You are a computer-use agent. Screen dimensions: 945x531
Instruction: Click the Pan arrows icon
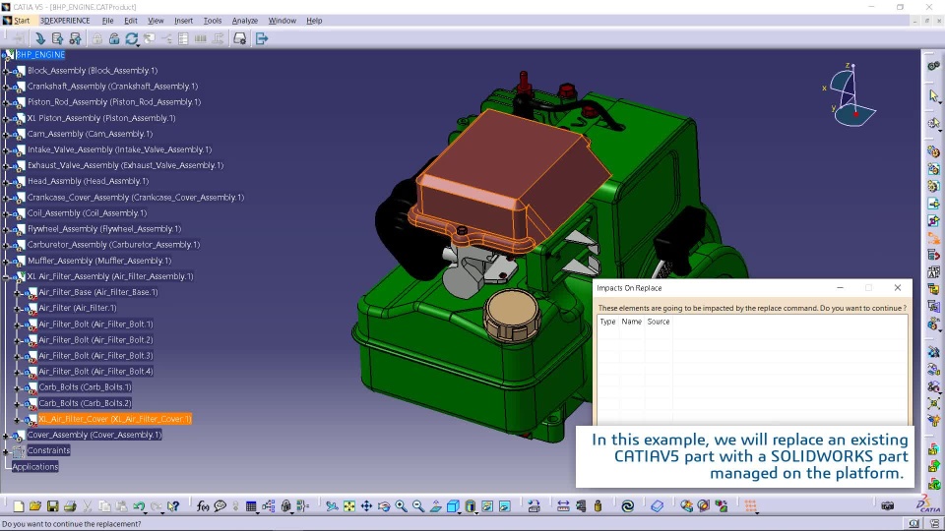pos(366,506)
